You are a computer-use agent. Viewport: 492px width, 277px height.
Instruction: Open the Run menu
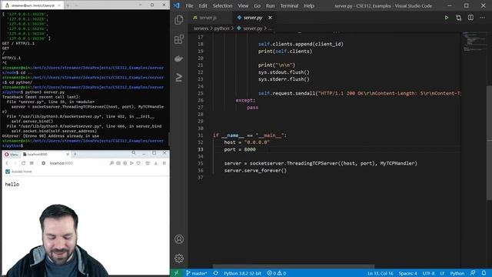point(270,5)
